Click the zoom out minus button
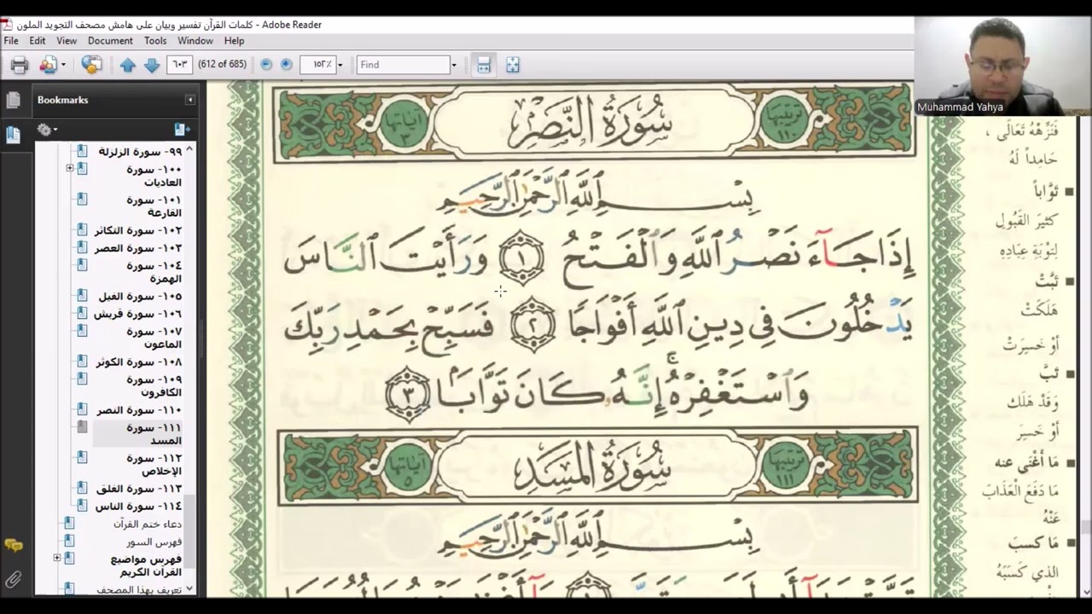Viewport: 1092px width, 614px height. tap(266, 65)
